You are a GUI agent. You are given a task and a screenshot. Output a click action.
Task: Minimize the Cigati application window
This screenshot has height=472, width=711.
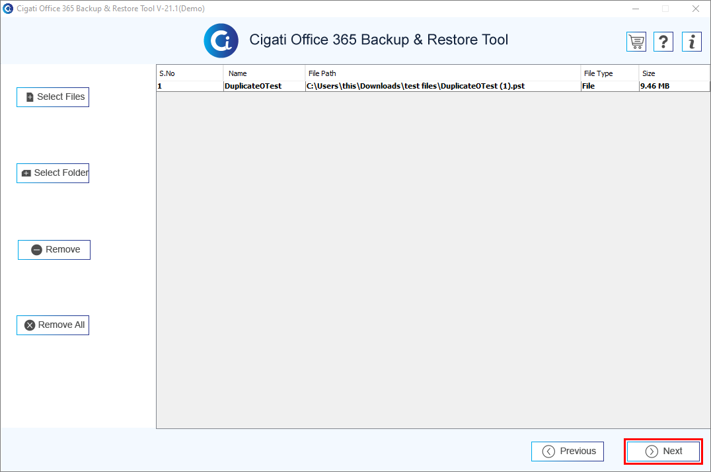(636, 9)
